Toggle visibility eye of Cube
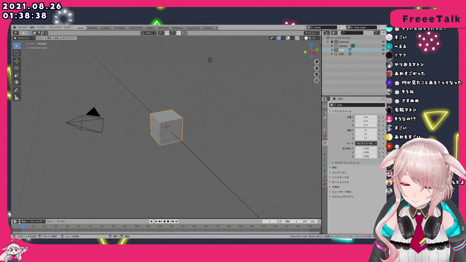Screen dimensions: 466x262 point(383,50)
